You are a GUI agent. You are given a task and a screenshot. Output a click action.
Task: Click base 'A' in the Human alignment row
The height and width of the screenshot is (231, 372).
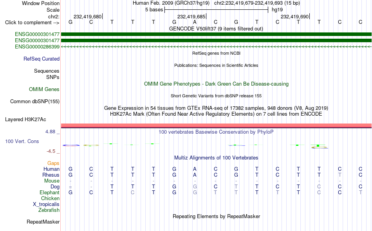[195, 169]
